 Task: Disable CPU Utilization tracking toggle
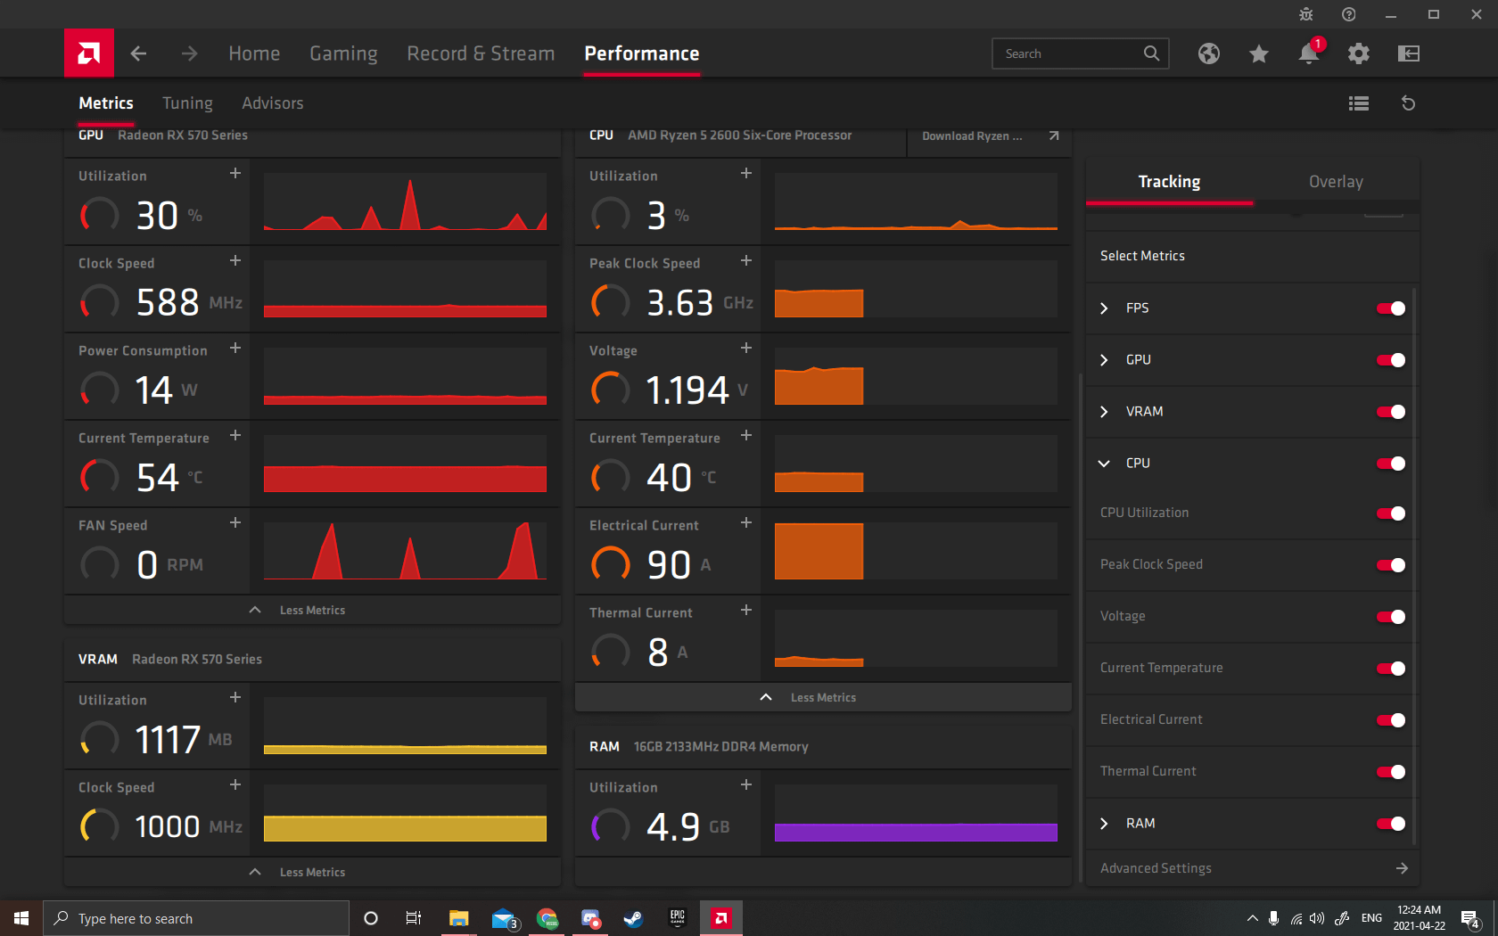click(x=1390, y=513)
